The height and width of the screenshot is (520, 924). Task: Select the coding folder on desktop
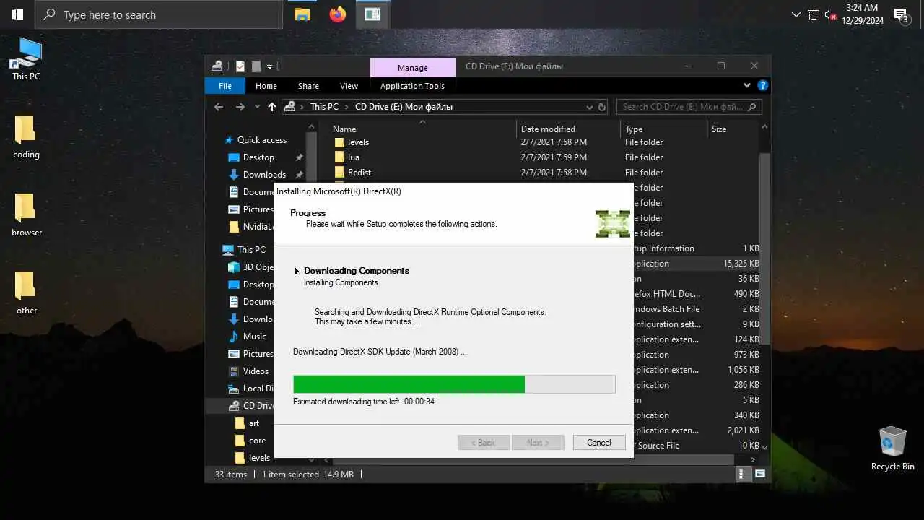click(26, 137)
